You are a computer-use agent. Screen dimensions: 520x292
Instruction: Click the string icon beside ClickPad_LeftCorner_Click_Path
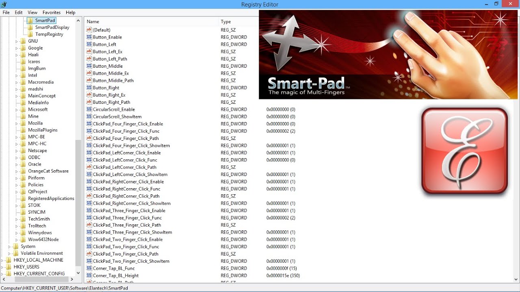tap(89, 167)
